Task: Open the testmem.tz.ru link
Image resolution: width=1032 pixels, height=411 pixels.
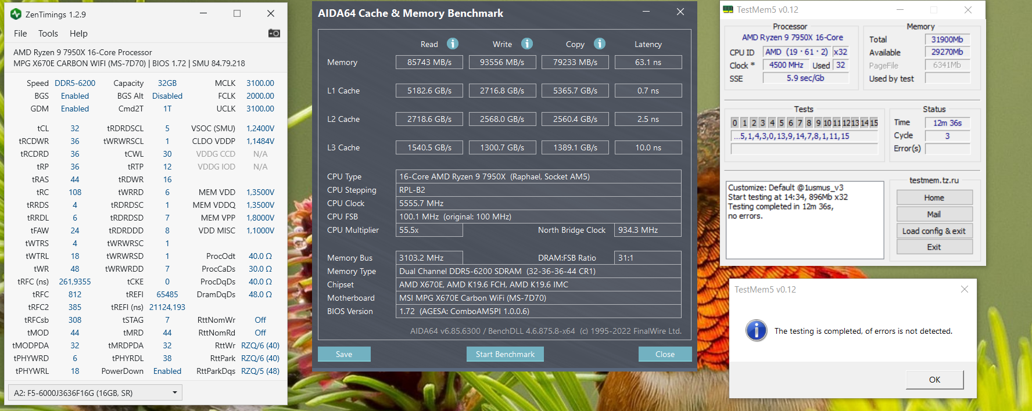Action: click(934, 181)
